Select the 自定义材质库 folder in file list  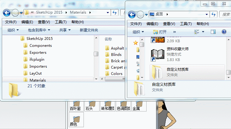[x=187, y=72]
